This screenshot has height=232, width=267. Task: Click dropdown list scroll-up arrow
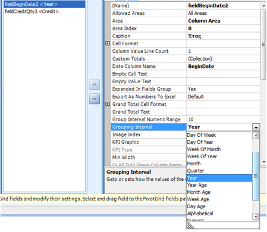tap(256, 136)
